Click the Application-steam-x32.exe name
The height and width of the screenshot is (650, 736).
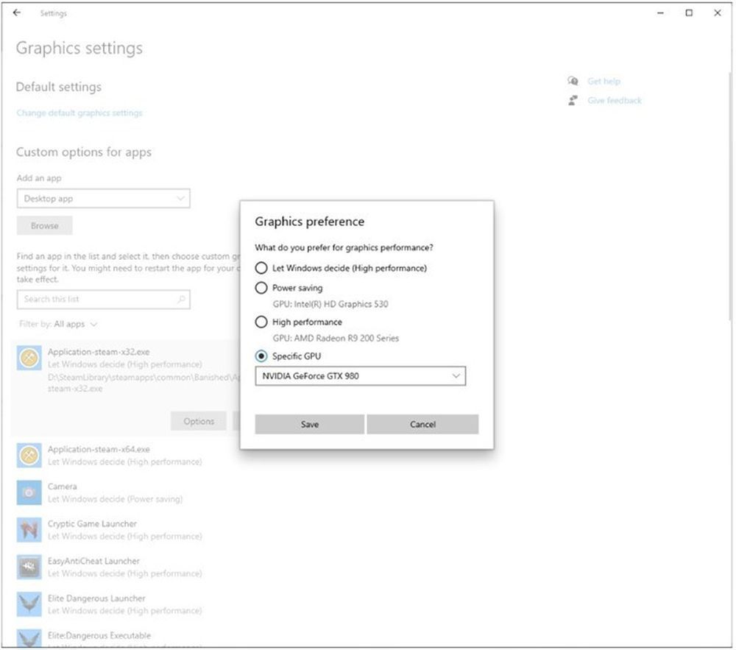99,352
